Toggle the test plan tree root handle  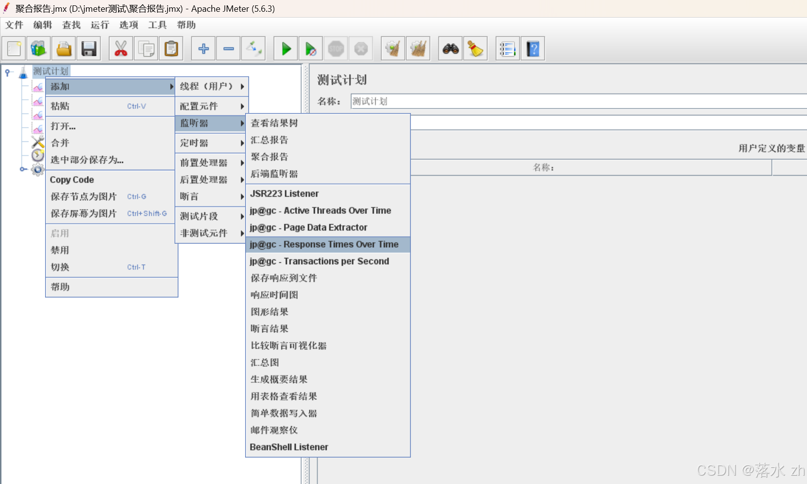click(8, 72)
